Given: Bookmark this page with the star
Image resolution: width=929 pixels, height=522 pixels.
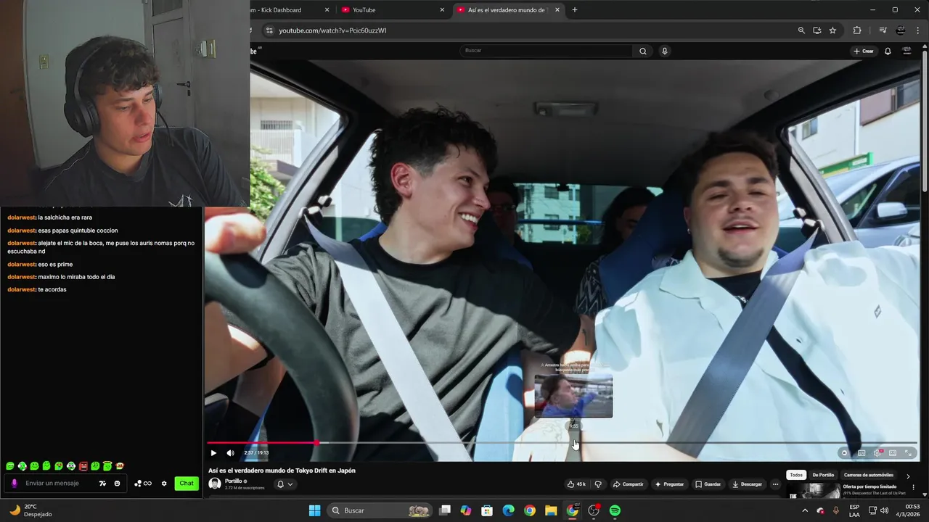Looking at the screenshot, I should [832, 30].
